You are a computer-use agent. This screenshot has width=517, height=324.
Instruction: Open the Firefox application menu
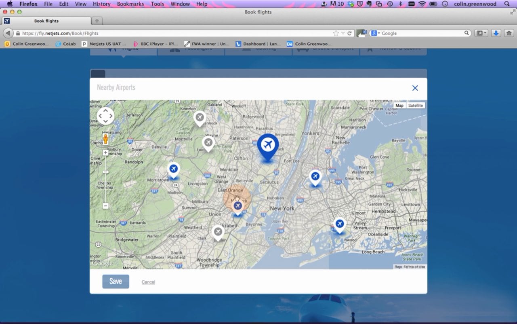click(28, 4)
